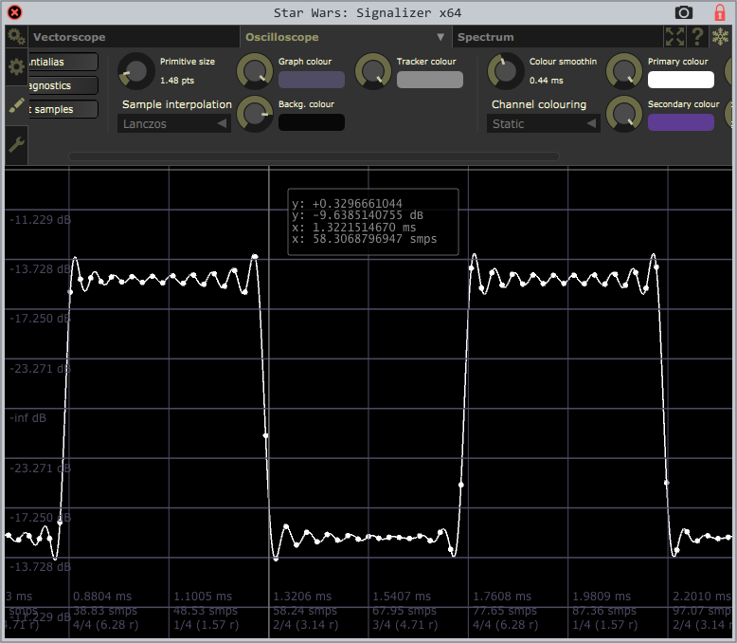Click the Graph colour knob

pyautogui.click(x=254, y=71)
